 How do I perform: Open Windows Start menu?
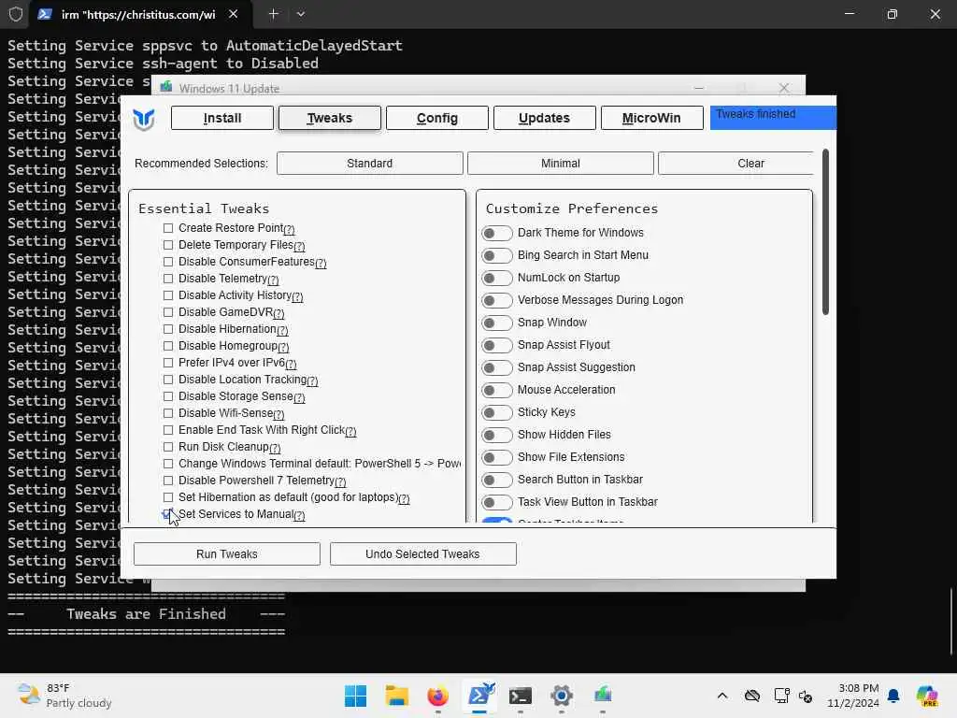pos(355,696)
